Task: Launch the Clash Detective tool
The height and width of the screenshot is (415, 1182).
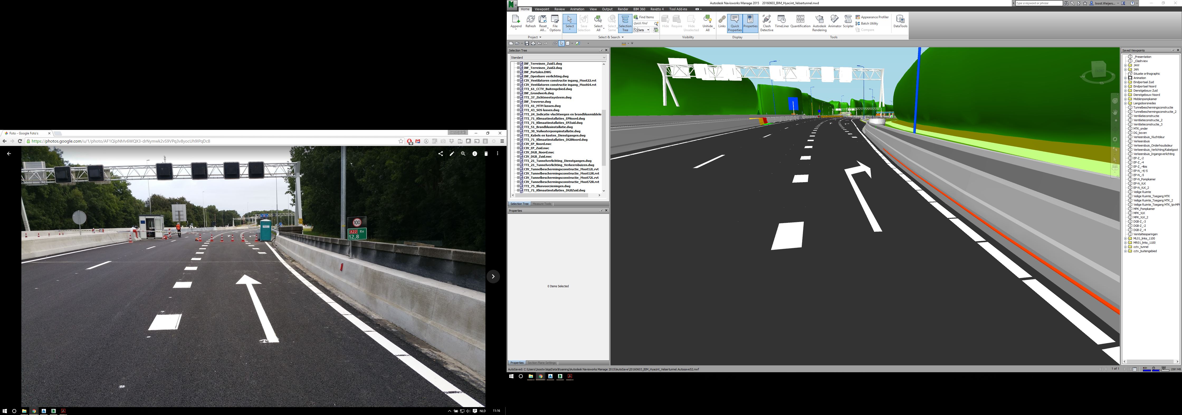Action: [767, 23]
